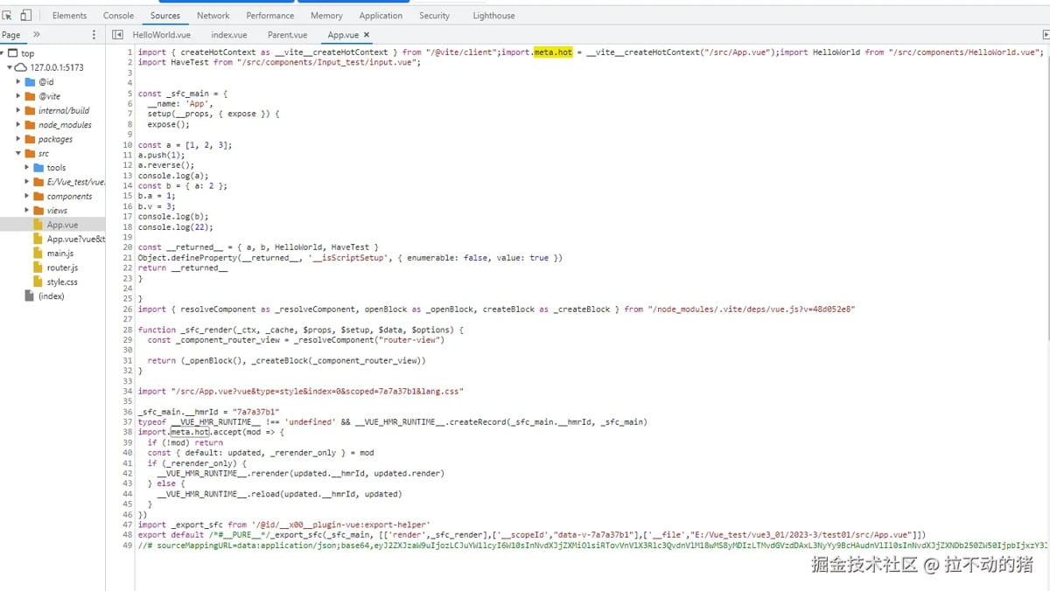Open the navigator three-dot options menu
1050x591 pixels.
coord(94,35)
